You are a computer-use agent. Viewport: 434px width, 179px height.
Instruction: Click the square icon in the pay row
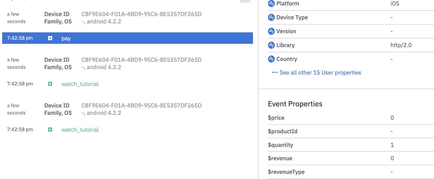coord(50,38)
